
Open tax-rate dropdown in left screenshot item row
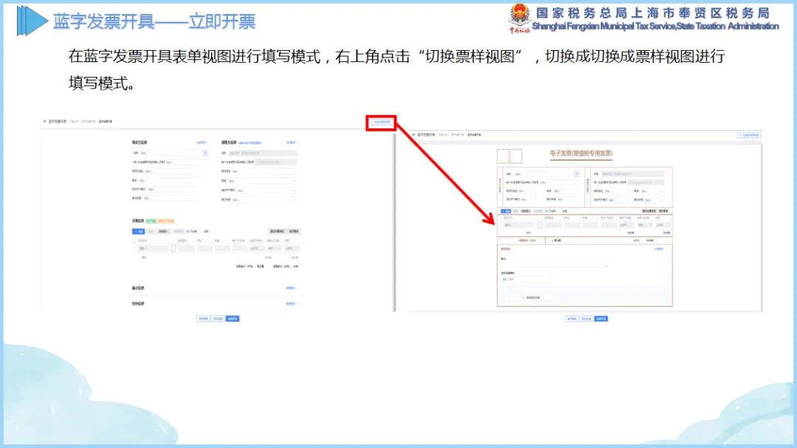point(275,248)
